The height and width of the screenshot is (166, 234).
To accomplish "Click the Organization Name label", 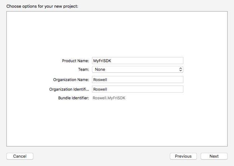I will pyautogui.click(x=71, y=80).
